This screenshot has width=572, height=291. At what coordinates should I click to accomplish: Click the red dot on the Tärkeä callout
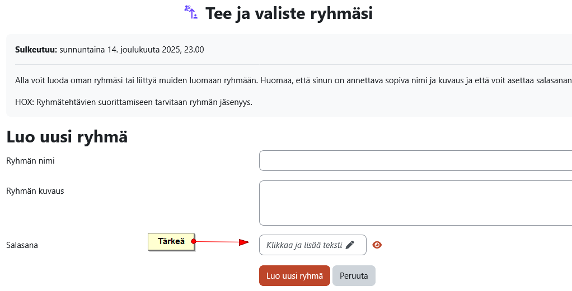click(194, 241)
